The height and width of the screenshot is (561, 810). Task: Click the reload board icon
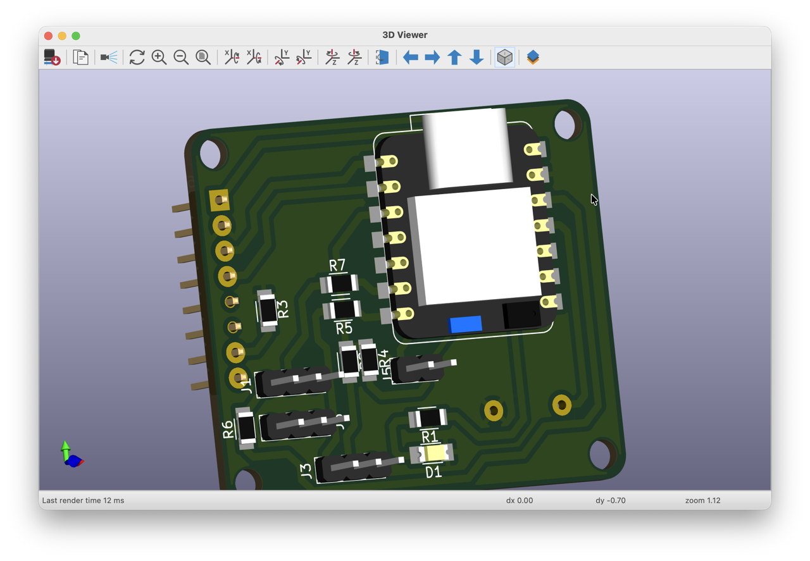tap(52, 58)
